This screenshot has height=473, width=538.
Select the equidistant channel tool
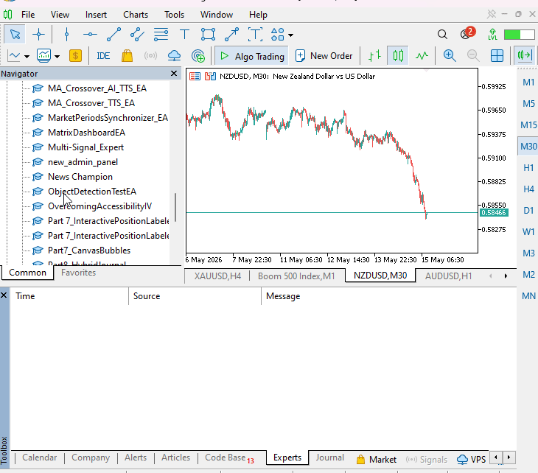pos(137,35)
